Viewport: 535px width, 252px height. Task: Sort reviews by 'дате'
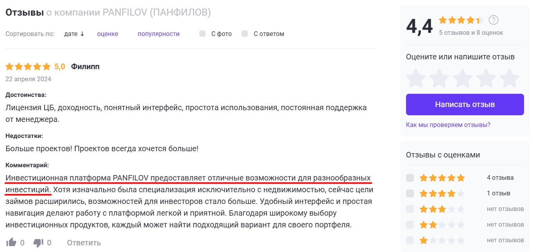[74, 34]
